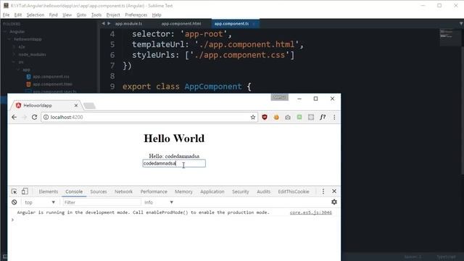Open the log level Info dropdown
This screenshot has width=464, height=261.
point(158,202)
